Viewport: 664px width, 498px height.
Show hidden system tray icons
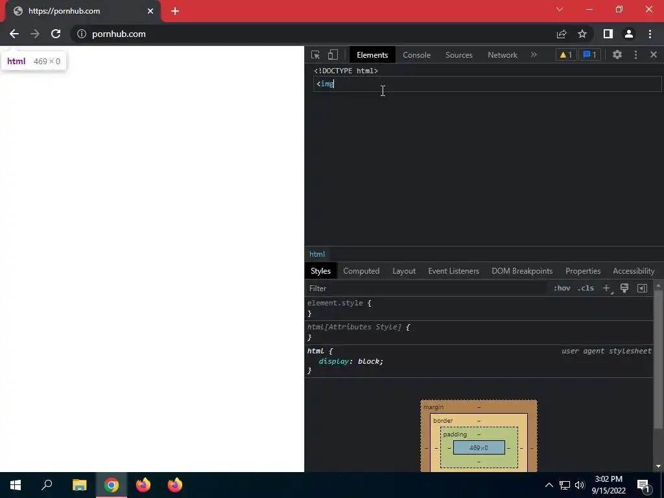point(549,485)
